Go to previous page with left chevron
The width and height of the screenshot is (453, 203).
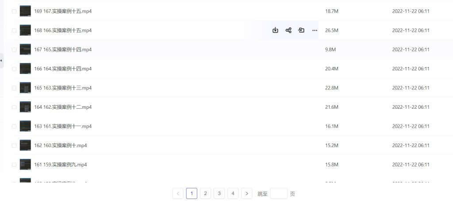[178, 194]
